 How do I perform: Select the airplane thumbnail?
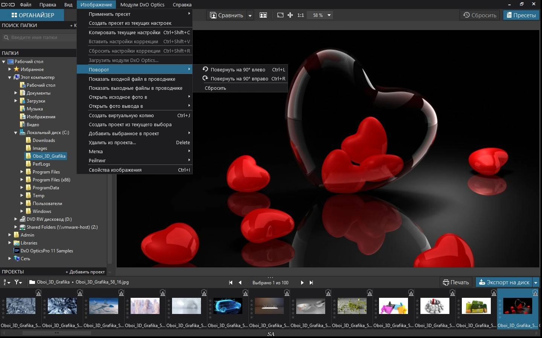pos(104,306)
